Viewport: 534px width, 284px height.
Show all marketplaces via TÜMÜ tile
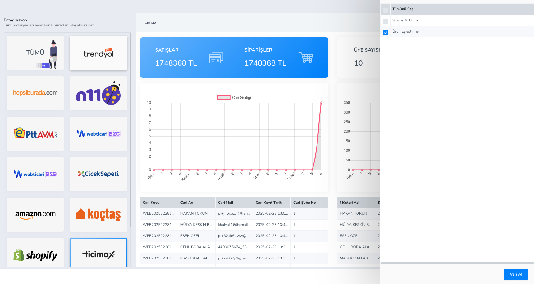(35, 53)
